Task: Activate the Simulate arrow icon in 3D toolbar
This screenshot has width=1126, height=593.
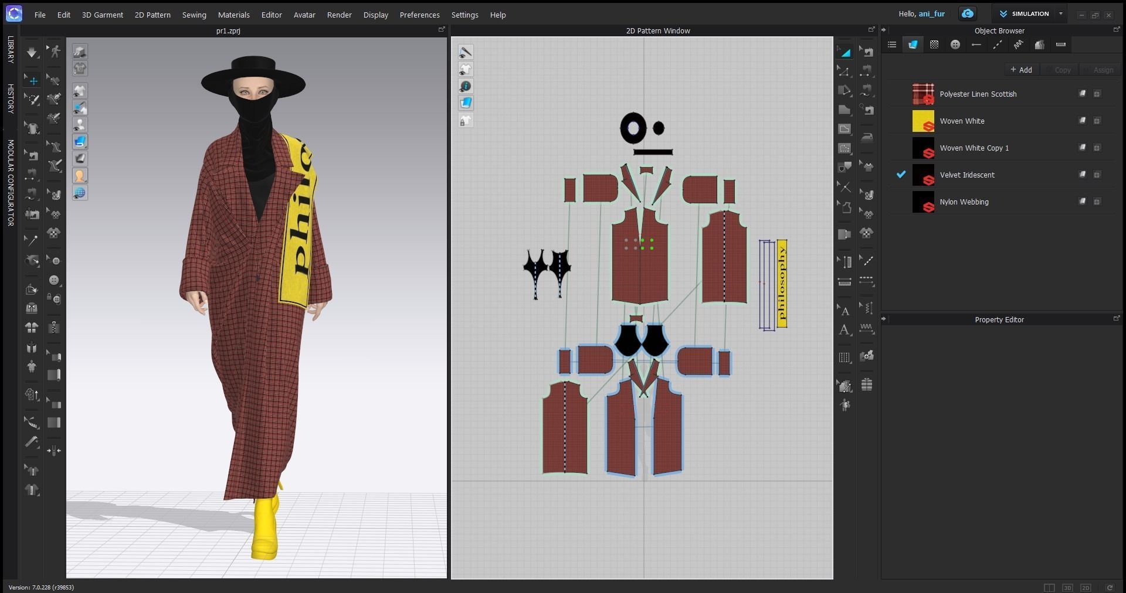Action: pos(31,52)
